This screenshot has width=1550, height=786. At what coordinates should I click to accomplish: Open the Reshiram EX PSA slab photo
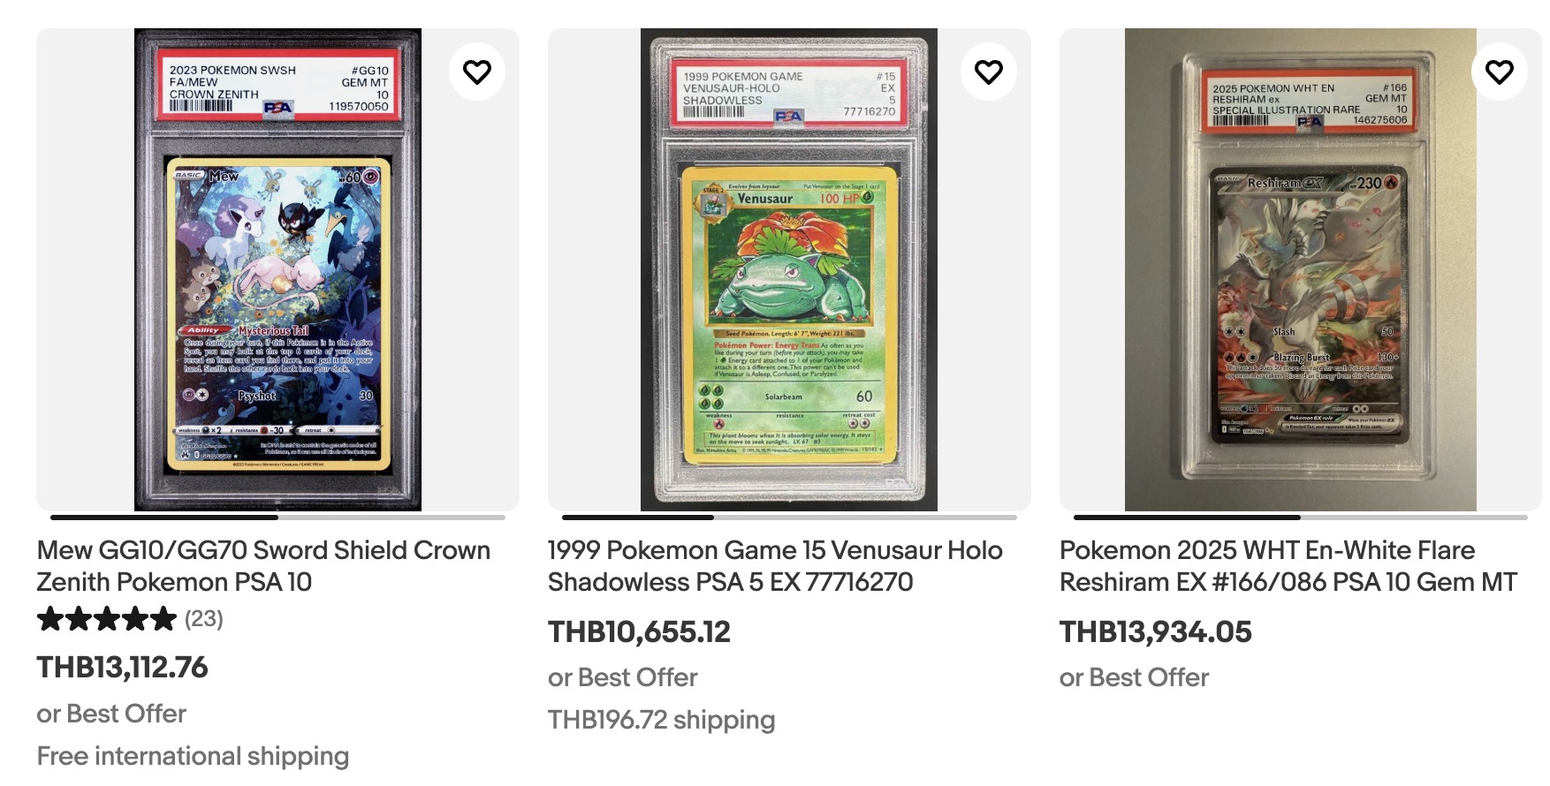1301,269
